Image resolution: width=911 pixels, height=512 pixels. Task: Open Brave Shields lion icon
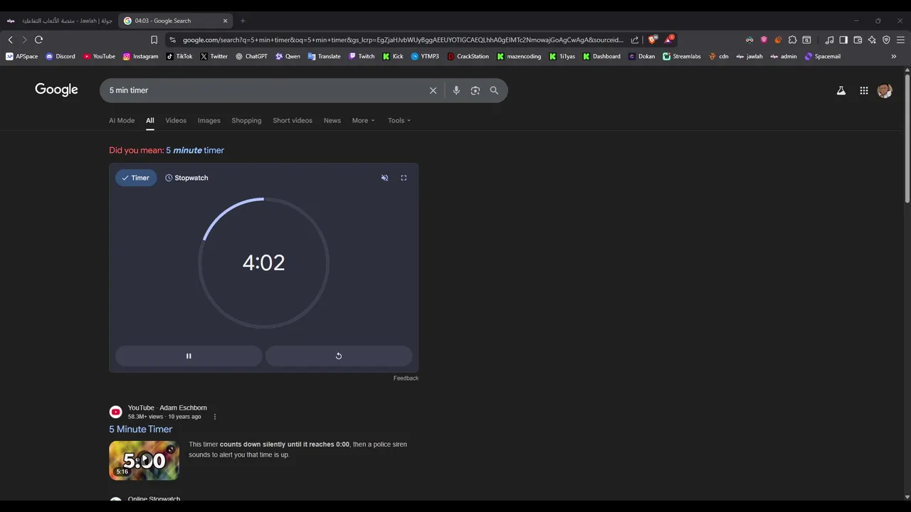(652, 40)
